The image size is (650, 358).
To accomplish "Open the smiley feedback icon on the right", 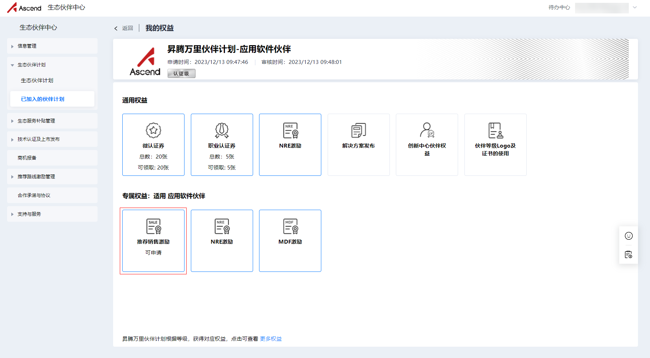I will (628, 236).
